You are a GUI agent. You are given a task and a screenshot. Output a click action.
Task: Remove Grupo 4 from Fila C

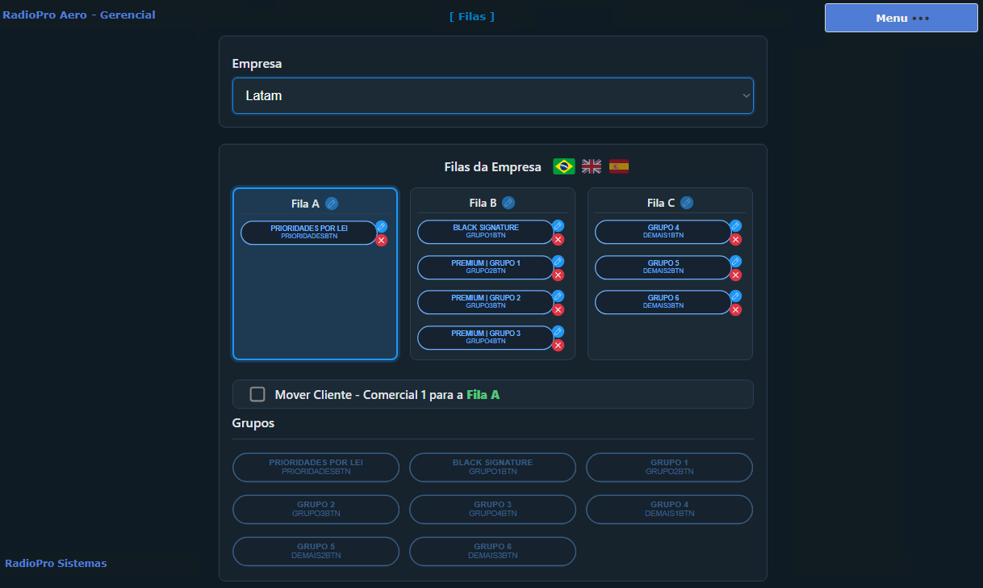pos(735,240)
